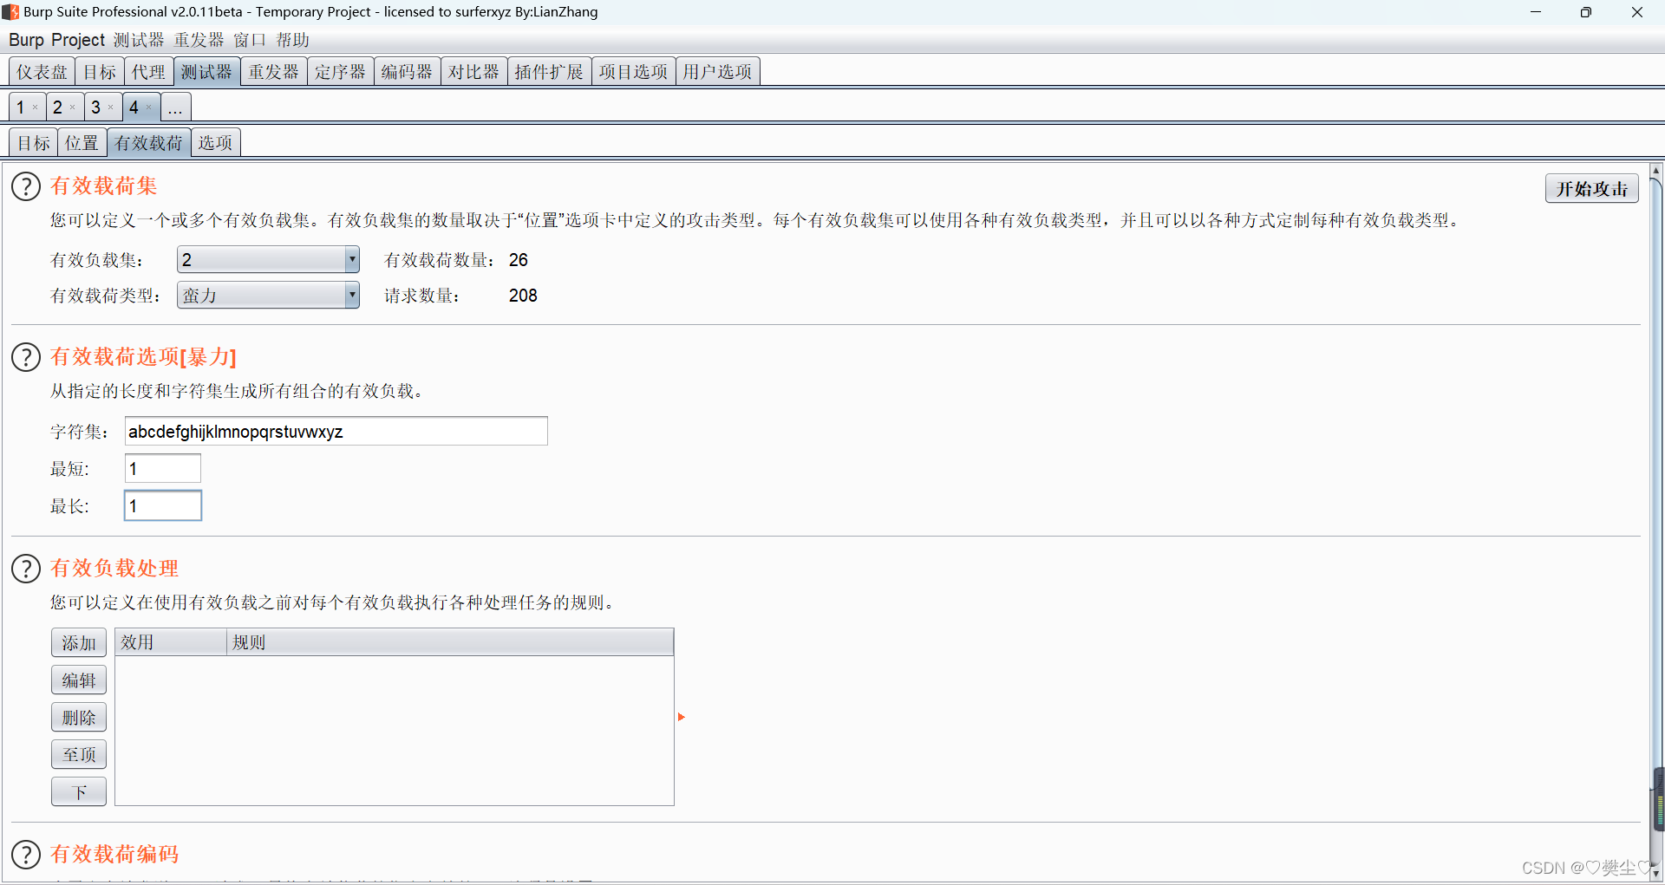This screenshot has height=885, width=1665.
Task: Switch to the 位置 sub-tab
Action: click(82, 143)
